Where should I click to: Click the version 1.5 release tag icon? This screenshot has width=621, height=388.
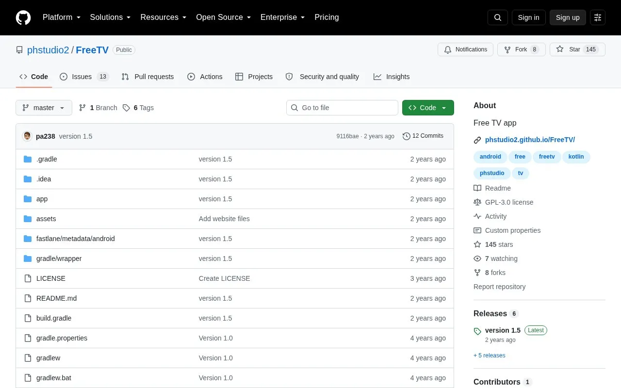[x=477, y=331]
